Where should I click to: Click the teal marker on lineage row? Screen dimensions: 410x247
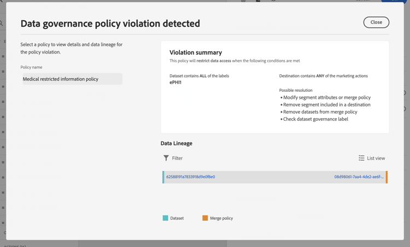[x=163, y=177]
